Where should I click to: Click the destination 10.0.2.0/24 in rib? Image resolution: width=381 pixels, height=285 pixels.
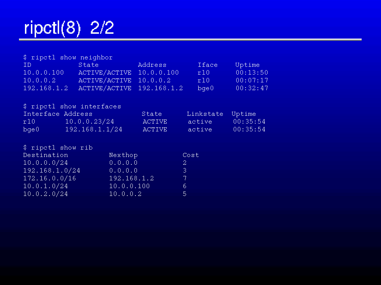45,194
